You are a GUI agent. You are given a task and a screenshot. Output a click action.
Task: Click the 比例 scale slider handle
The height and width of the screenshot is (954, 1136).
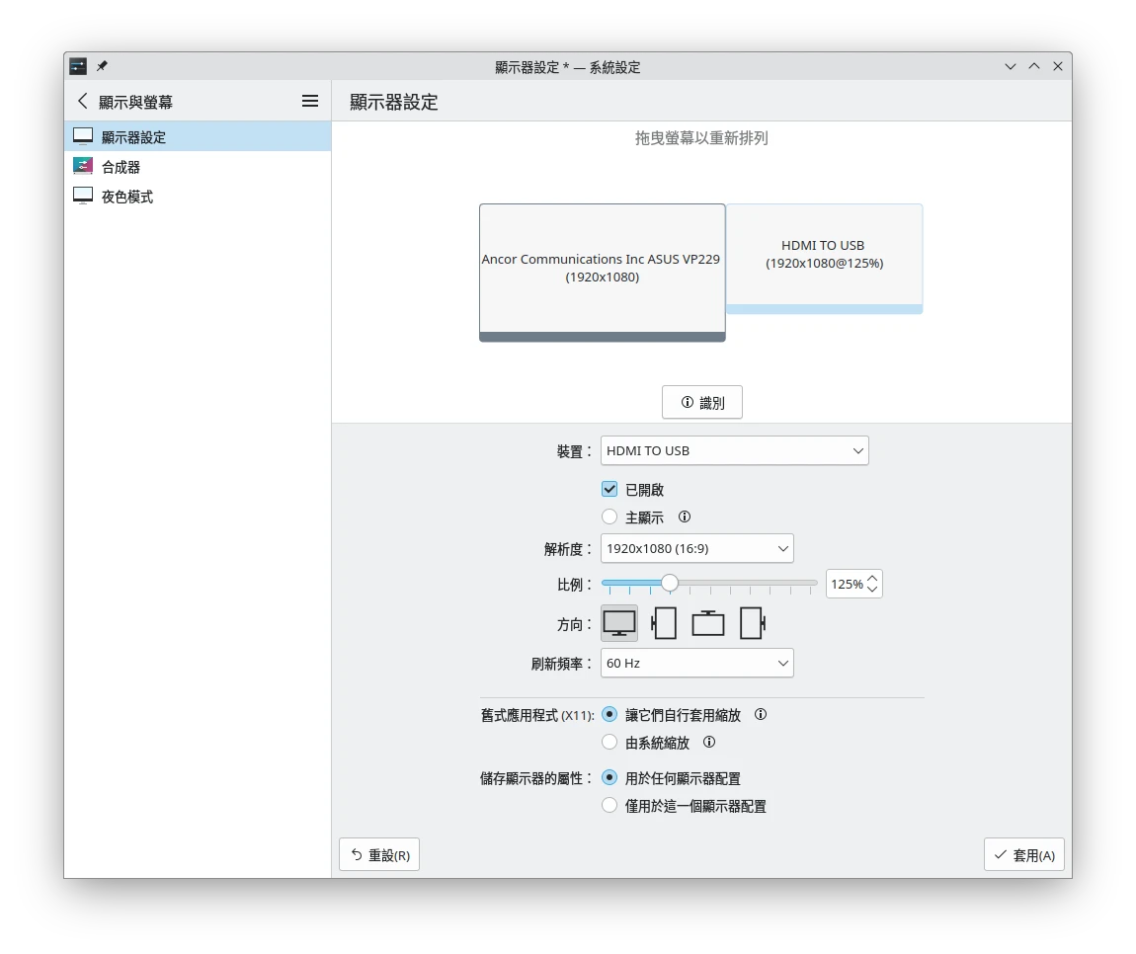[x=670, y=583]
